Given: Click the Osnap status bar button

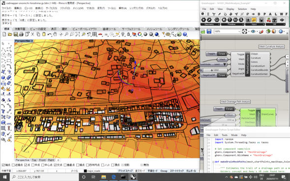Looking at the screenshot, I should pos(164,171).
